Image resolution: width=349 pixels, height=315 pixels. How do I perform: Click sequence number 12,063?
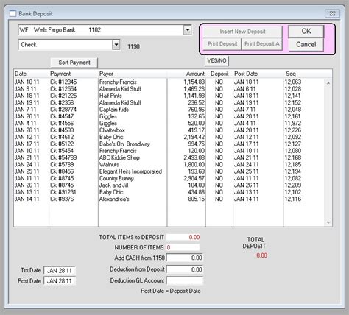293,82
